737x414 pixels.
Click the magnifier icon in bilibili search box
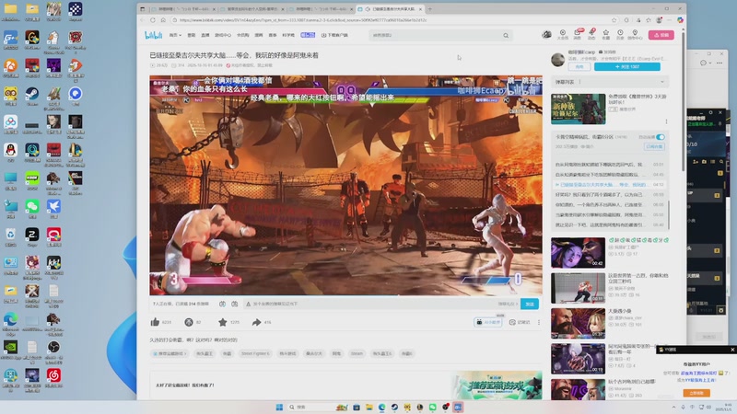[506, 35]
